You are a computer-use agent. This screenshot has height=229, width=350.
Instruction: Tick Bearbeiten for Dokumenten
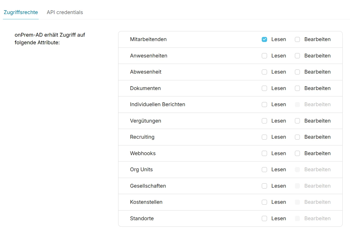297,88
